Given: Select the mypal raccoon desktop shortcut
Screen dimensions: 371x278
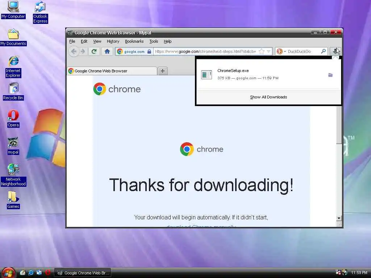Looking at the screenshot, I should pos(13,146).
